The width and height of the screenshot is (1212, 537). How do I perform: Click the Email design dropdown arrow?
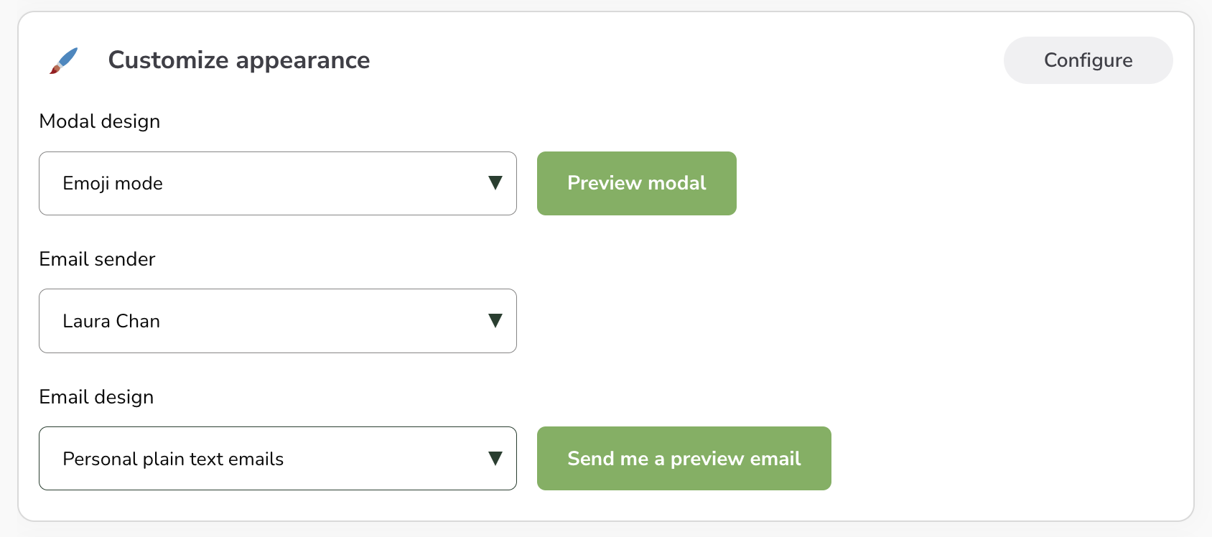point(495,459)
